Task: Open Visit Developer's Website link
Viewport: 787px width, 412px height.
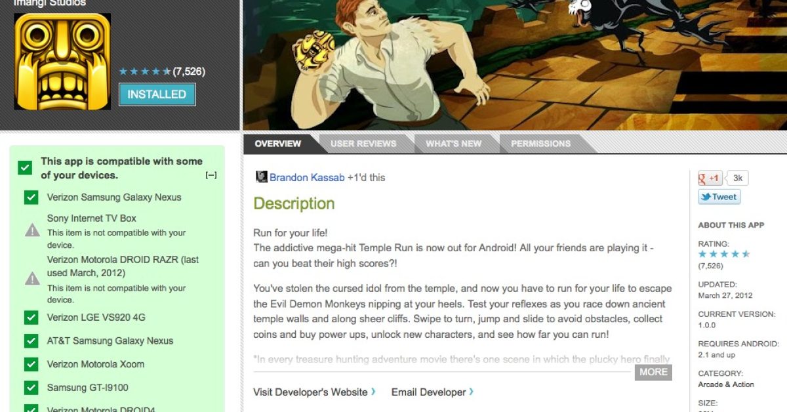Action: (315, 392)
